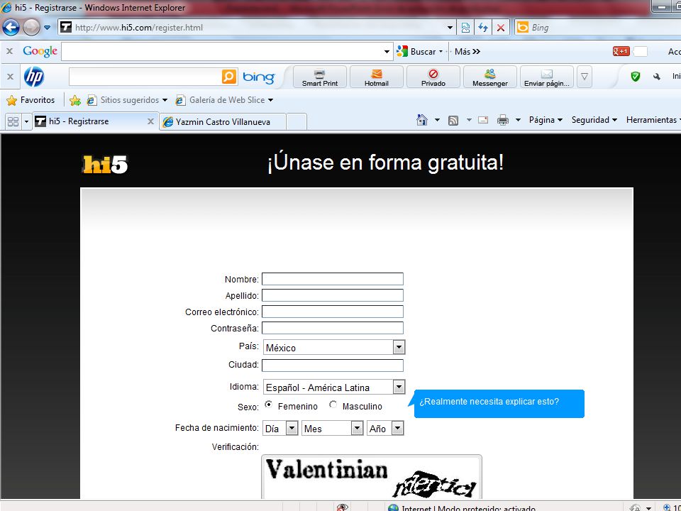
Task: Open the Seguridad menu
Action: point(594,120)
